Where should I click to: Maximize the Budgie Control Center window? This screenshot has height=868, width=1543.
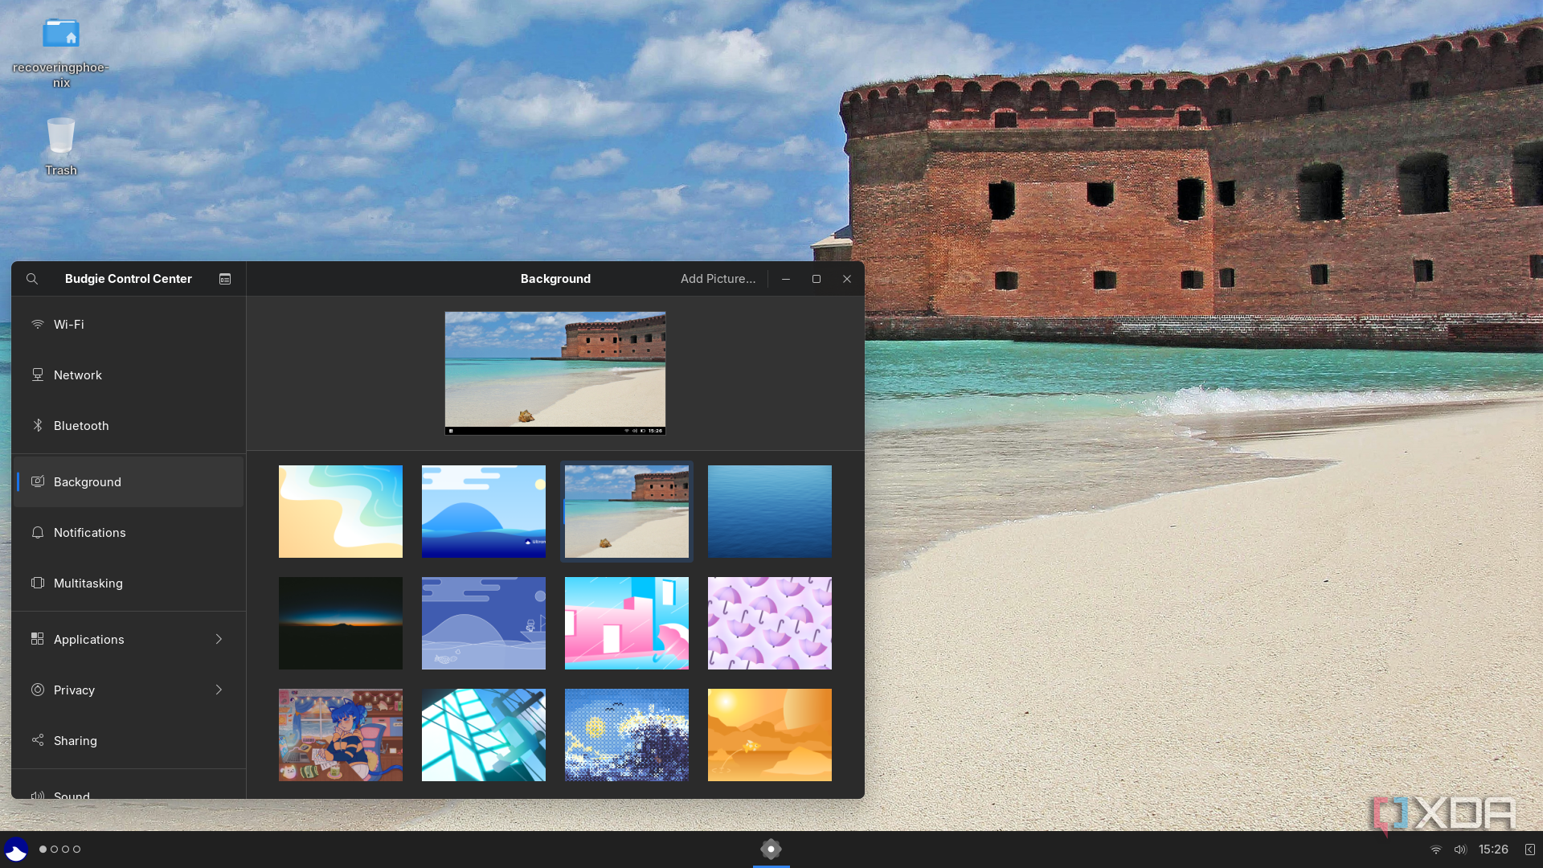817,279
